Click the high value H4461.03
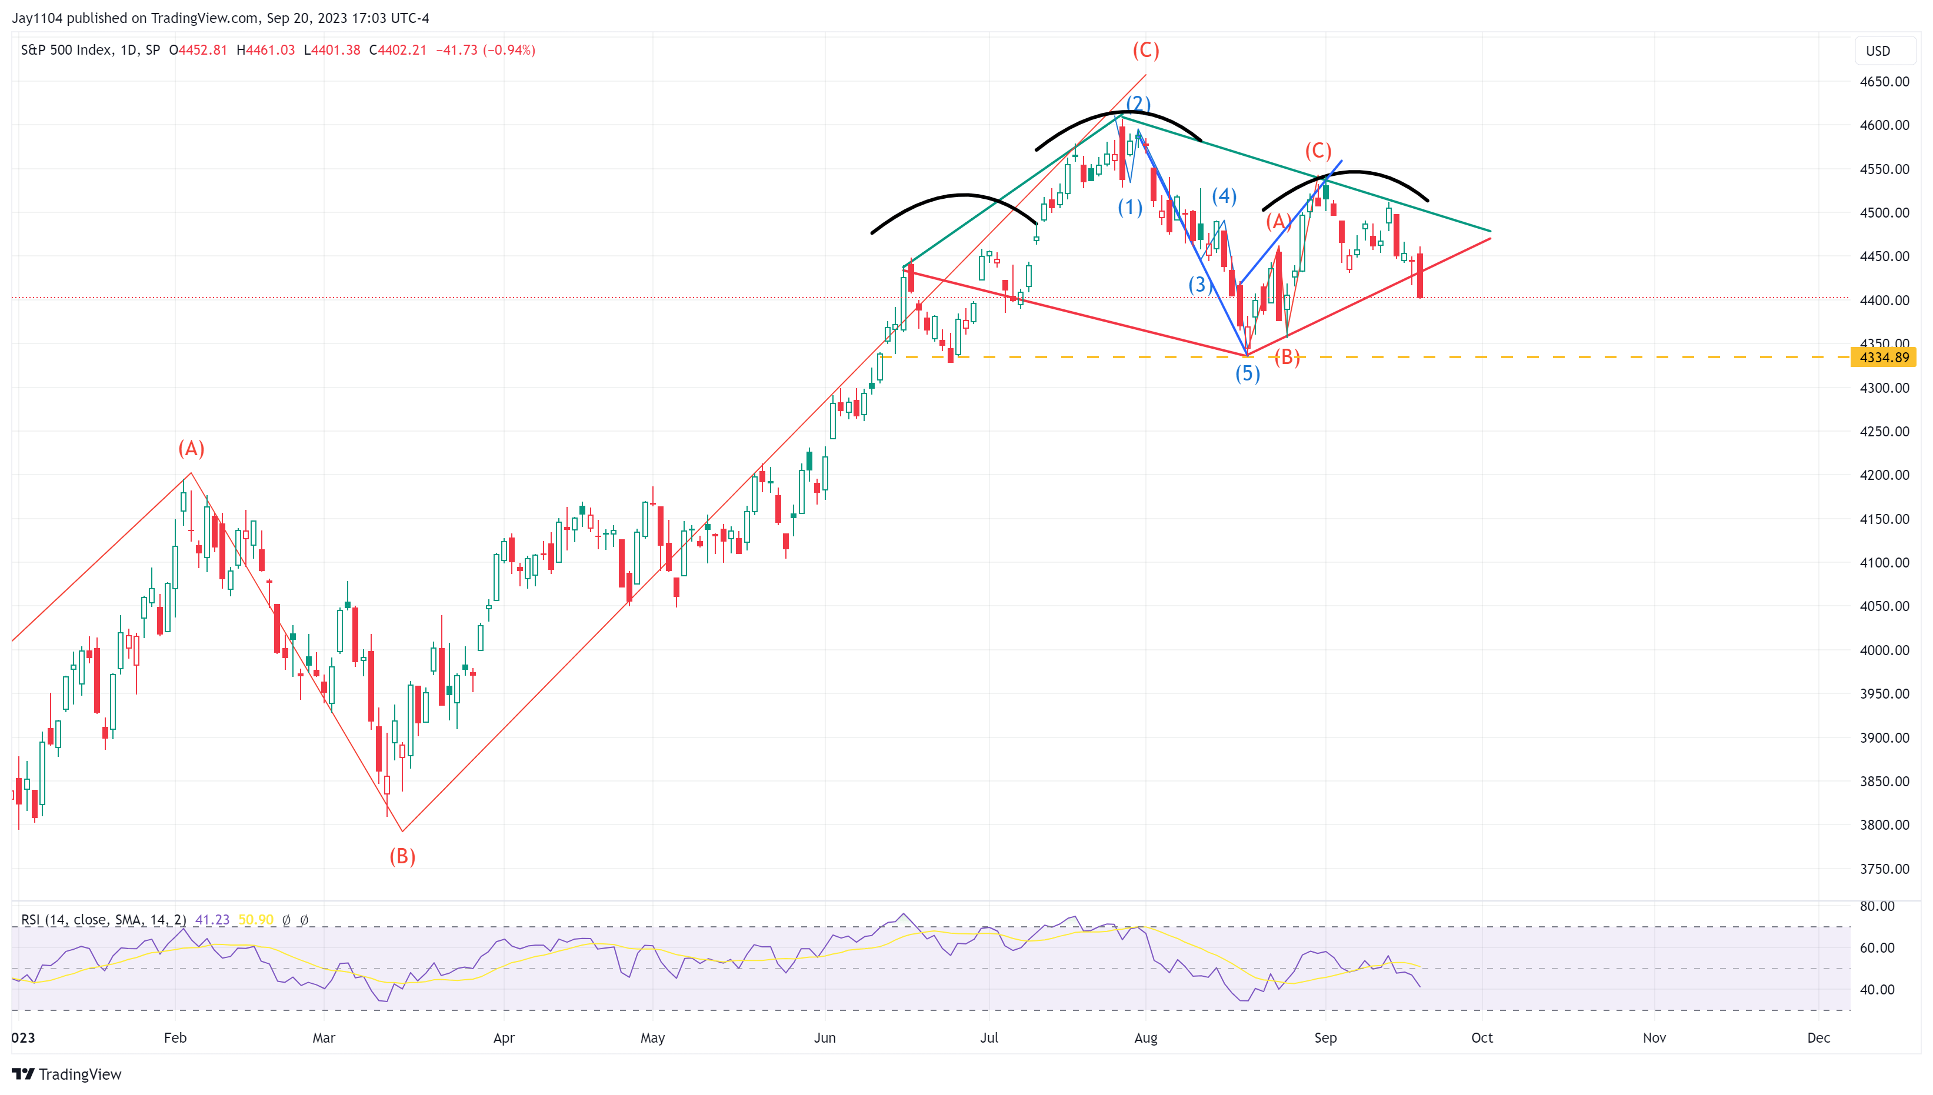Screen dimensions: 1933x1095 click(x=265, y=51)
